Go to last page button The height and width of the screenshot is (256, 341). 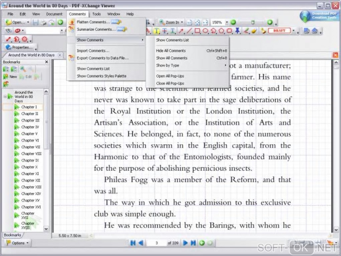click(193, 243)
